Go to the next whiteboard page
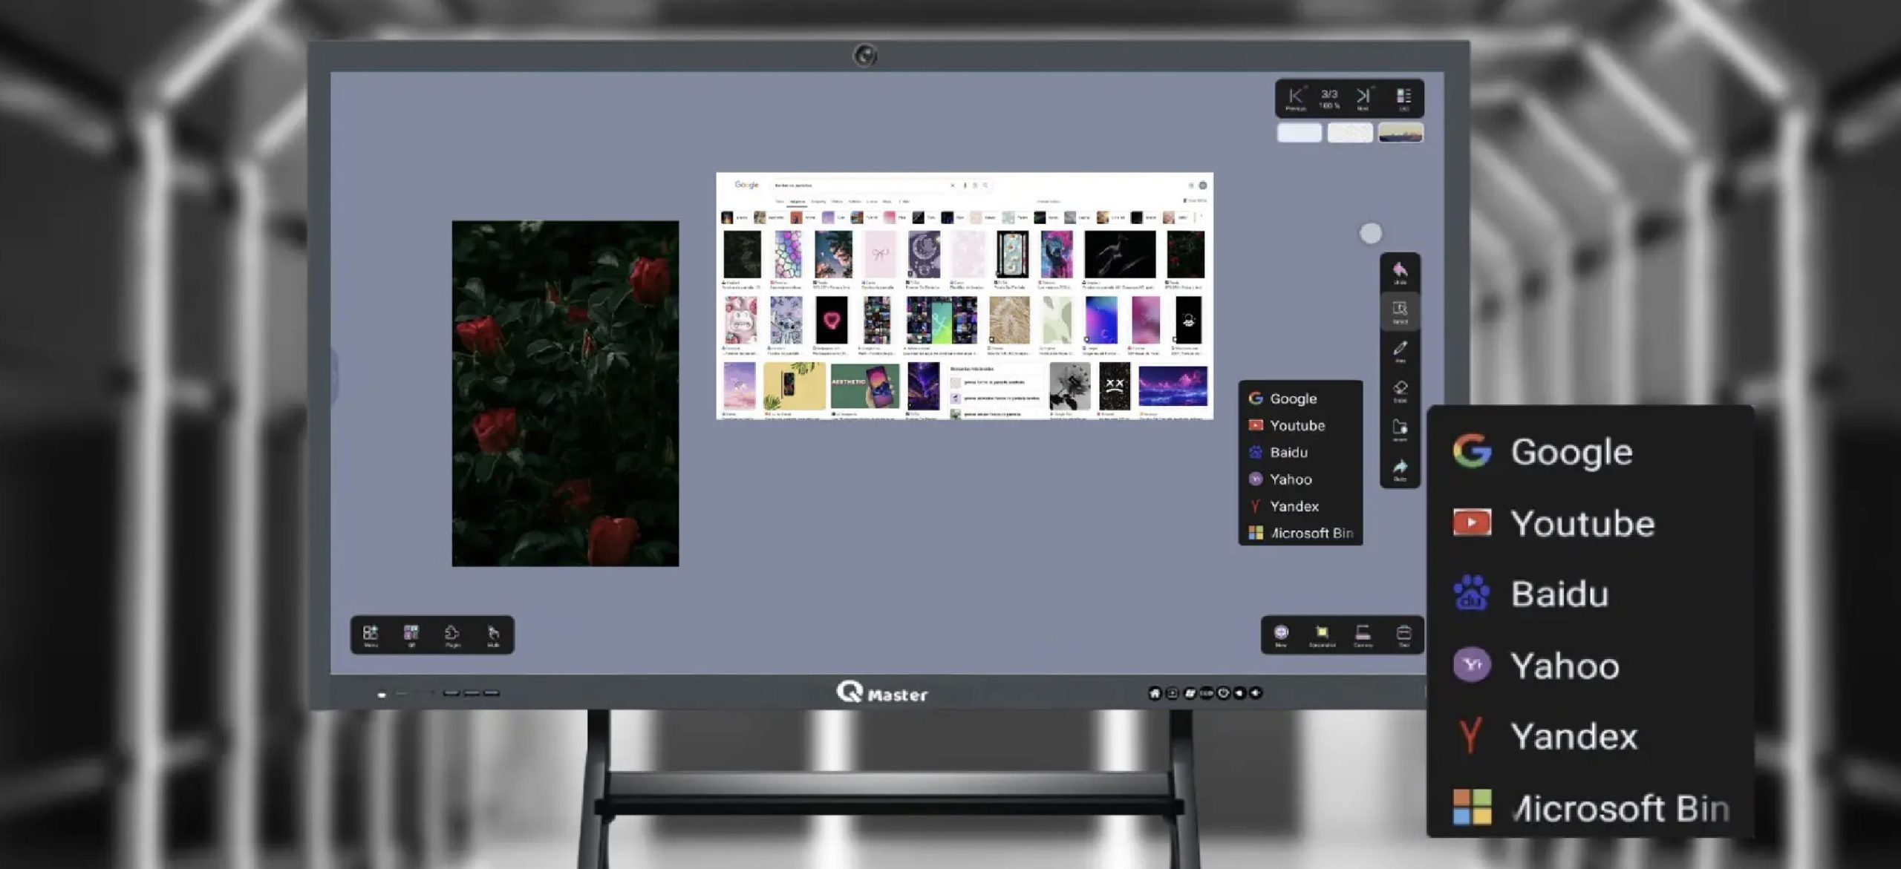The image size is (1901, 869). coord(1363,98)
